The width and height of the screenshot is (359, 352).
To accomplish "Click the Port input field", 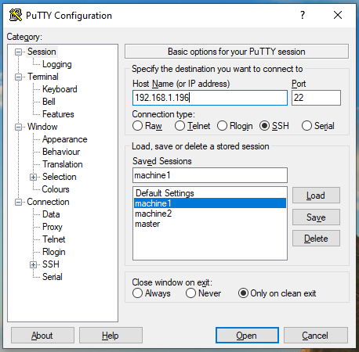I will click(316, 98).
